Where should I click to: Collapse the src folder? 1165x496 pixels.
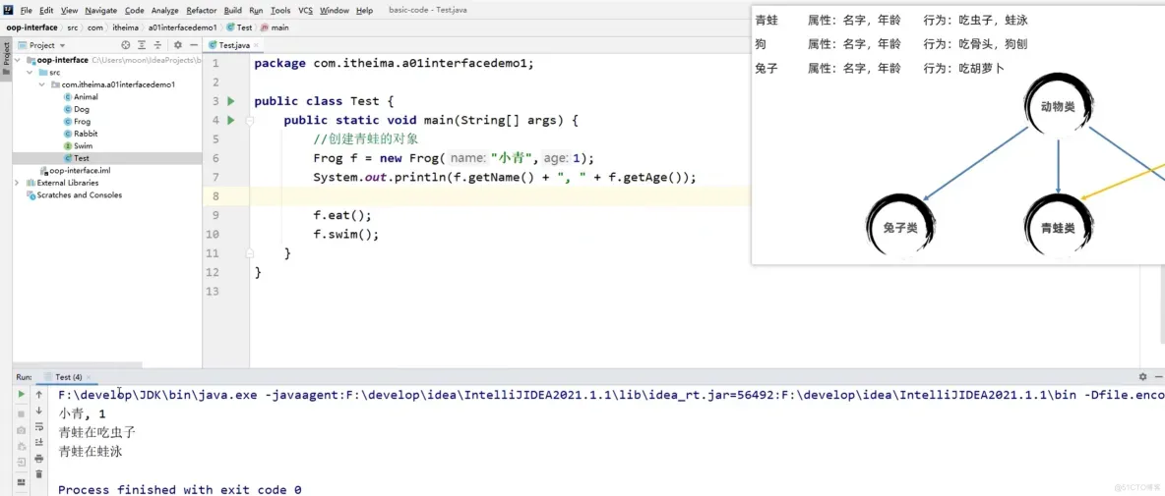coord(30,73)
